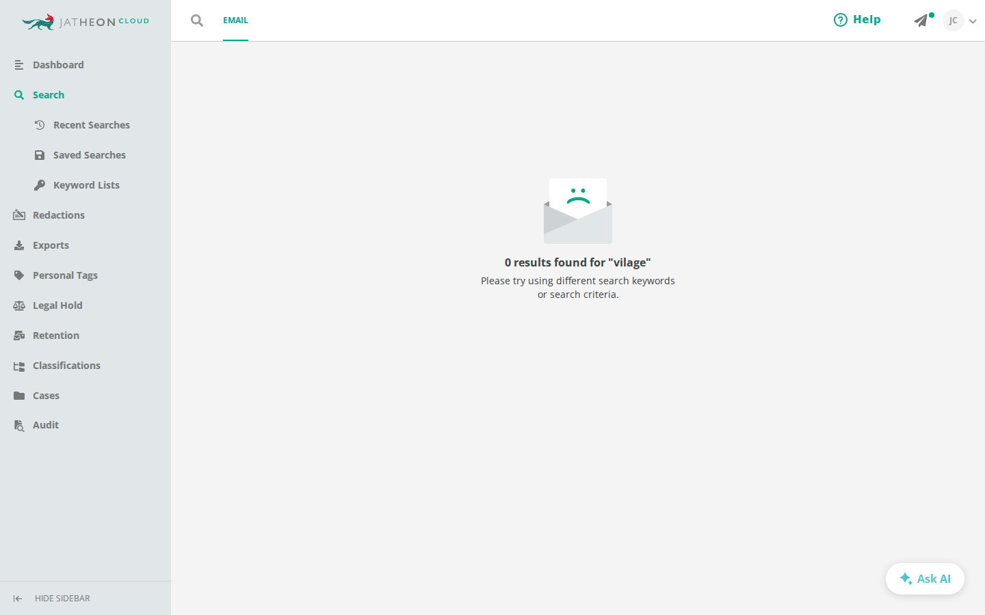Click the Cases folder icon
This screenshot has width=985, height=615.
click(19, 396)
